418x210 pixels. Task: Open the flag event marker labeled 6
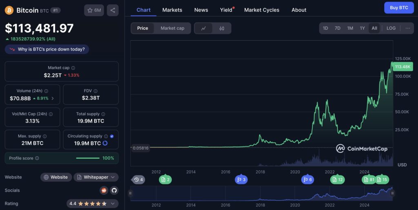point(308,180)
